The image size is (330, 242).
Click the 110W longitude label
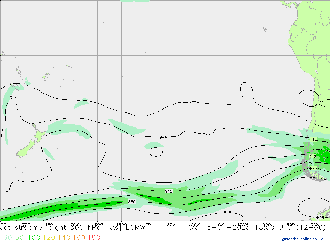(x=218, y=225)
